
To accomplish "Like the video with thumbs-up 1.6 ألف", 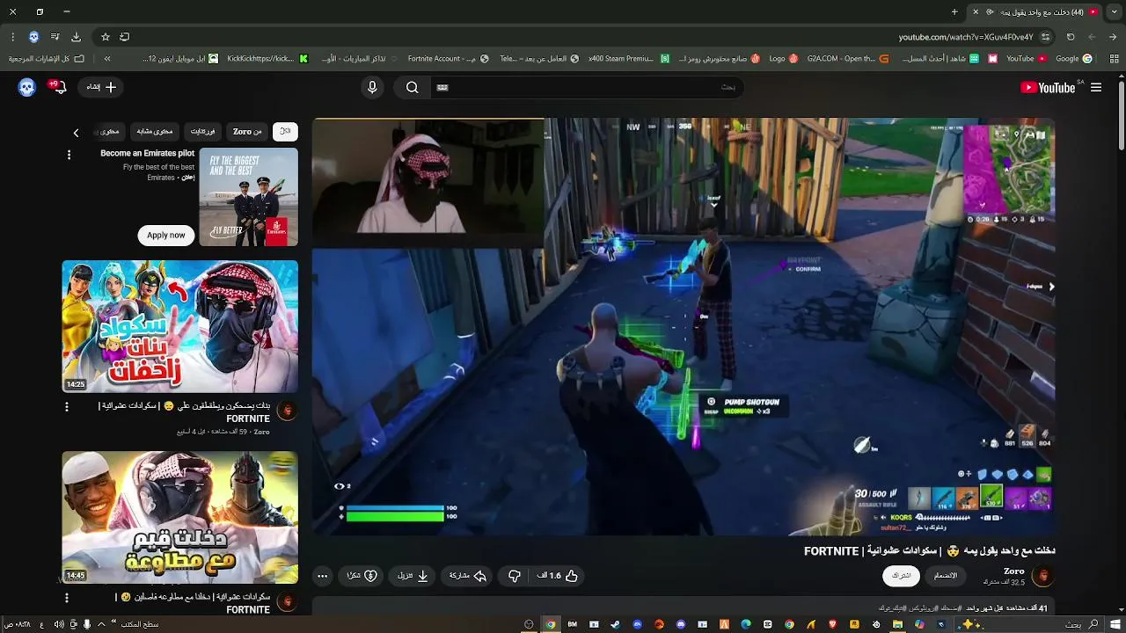I will coord(558,576).
